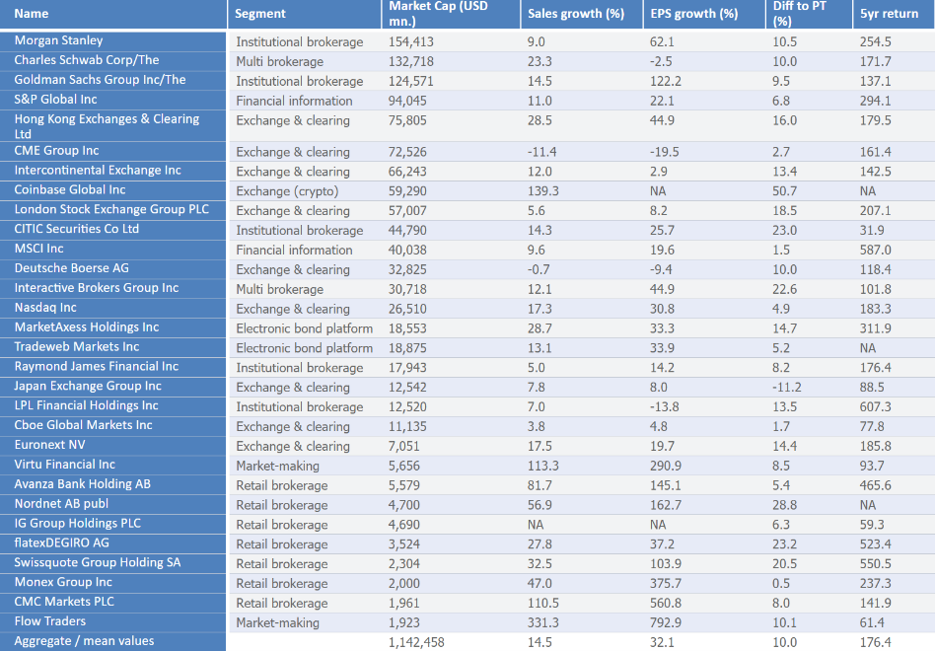Select Nordnet's Diff to PT 28.8
935x651 pixels.
click(785, 506)
